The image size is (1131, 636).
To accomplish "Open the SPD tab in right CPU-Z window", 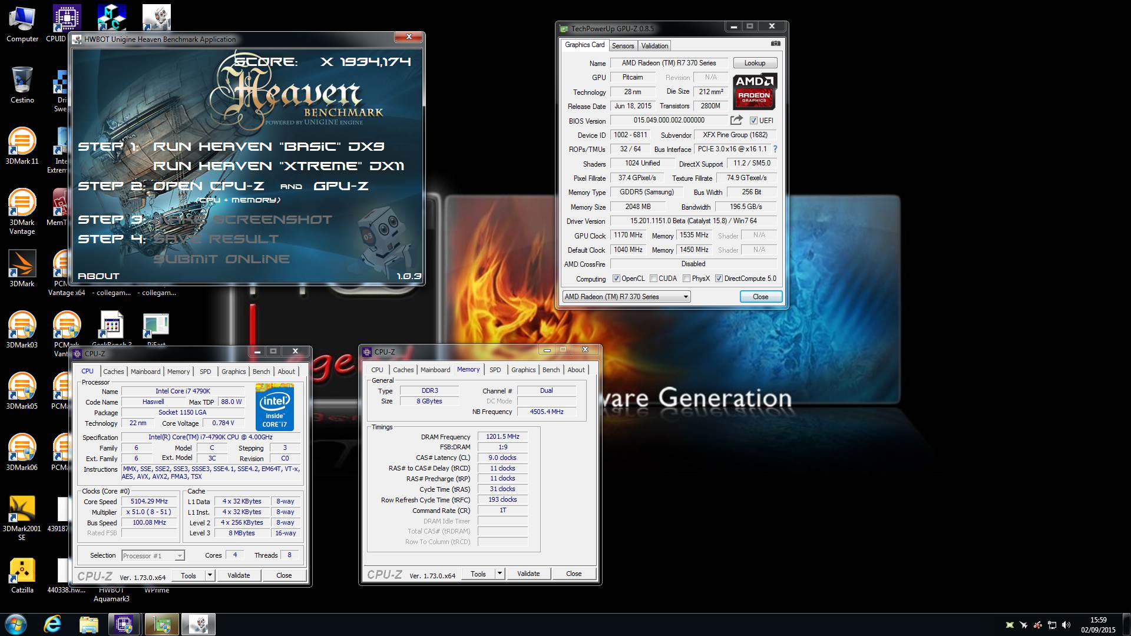I will pyautogui.click(x=495, y=370).
